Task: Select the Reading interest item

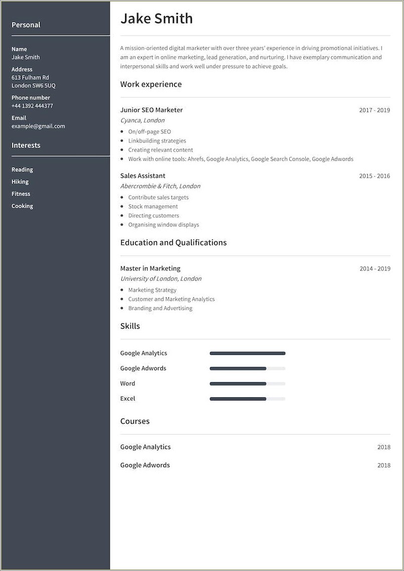Action: tap(22, 169)
